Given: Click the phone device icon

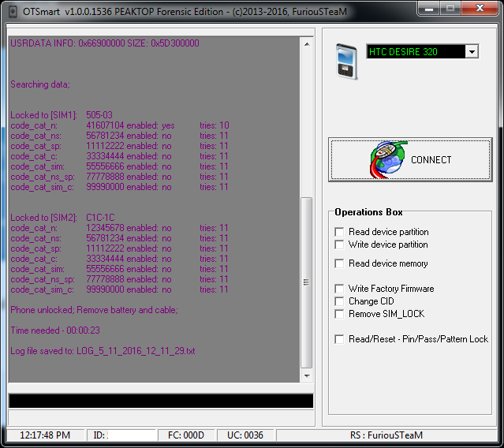Looking at the screenshot, I should 347,60.
